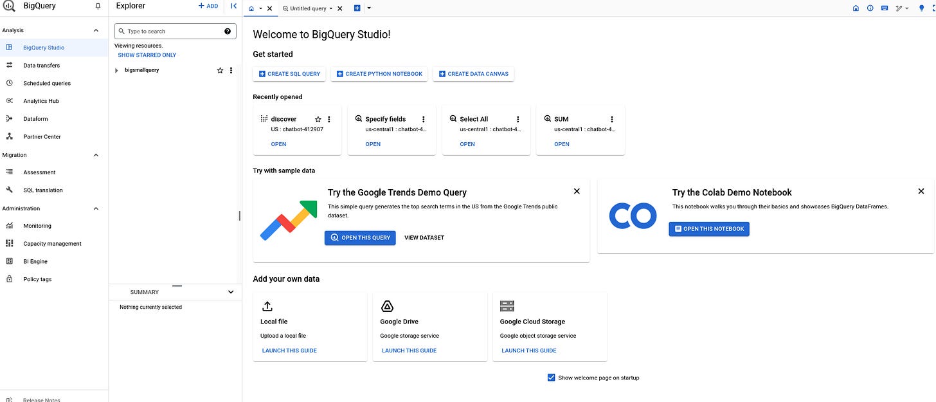
Task: Launch the Local file guide
Action: tap(289, 351)
